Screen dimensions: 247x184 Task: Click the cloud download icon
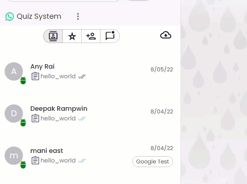pos(166,35)
